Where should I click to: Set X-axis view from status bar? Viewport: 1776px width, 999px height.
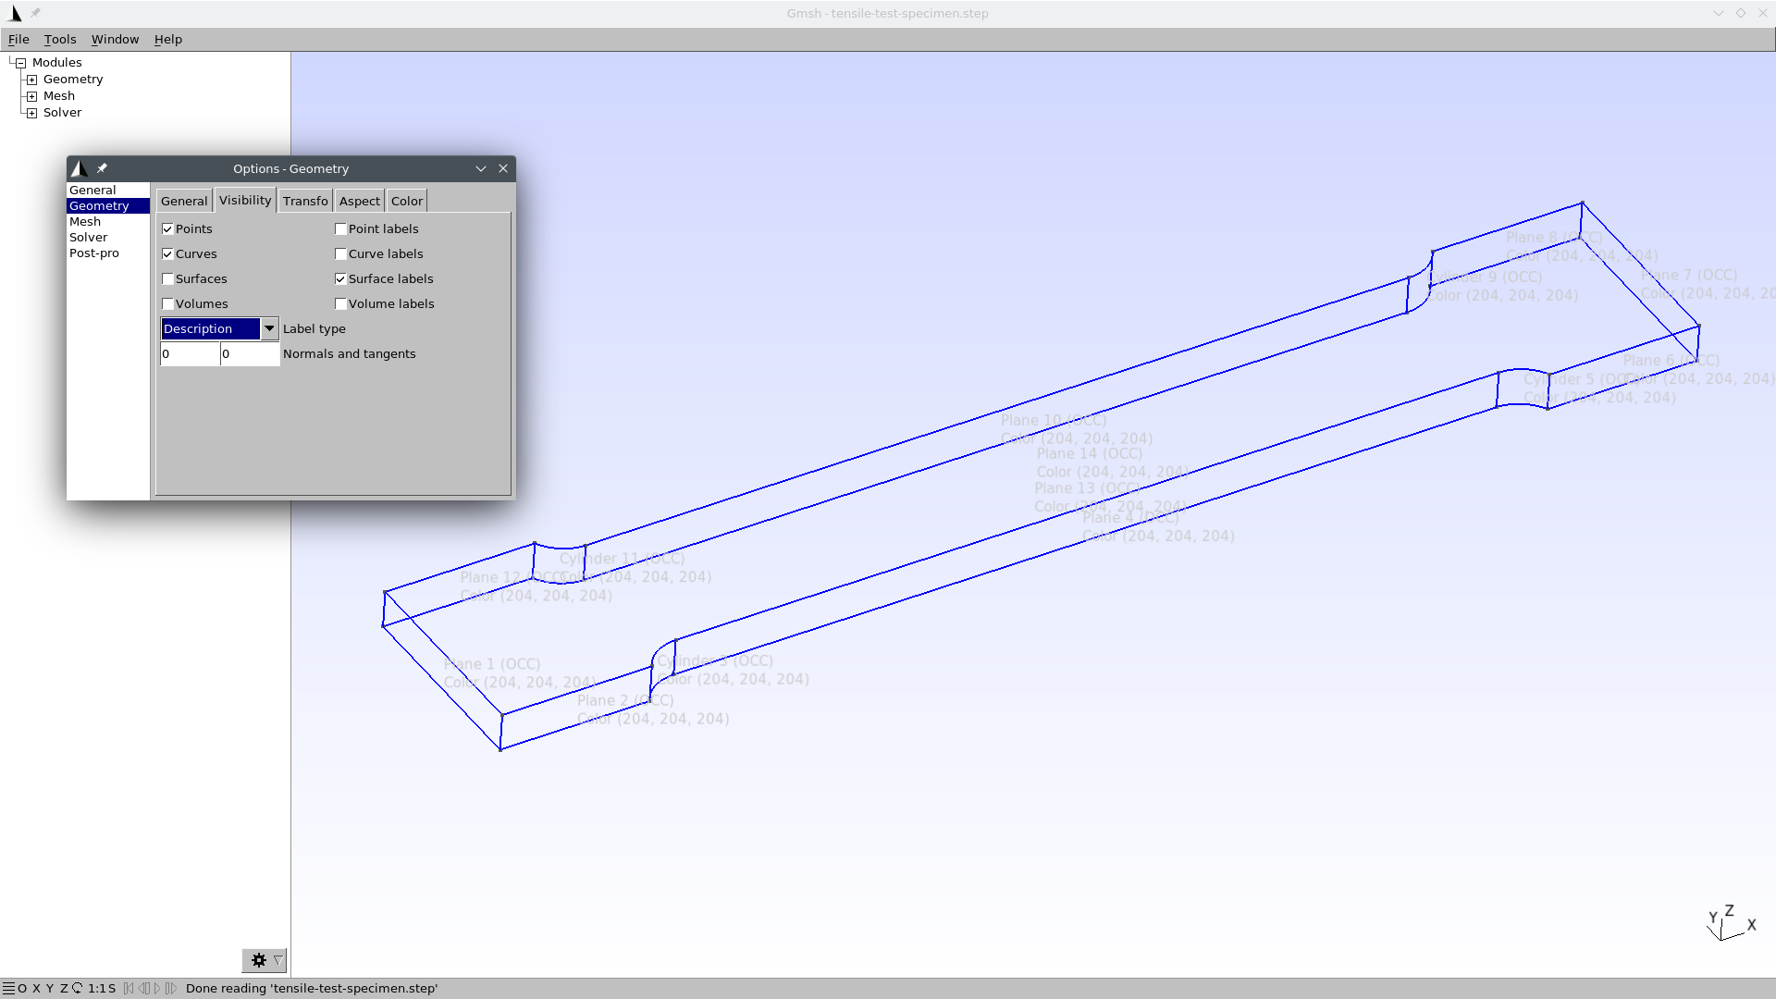click(36, 988)
